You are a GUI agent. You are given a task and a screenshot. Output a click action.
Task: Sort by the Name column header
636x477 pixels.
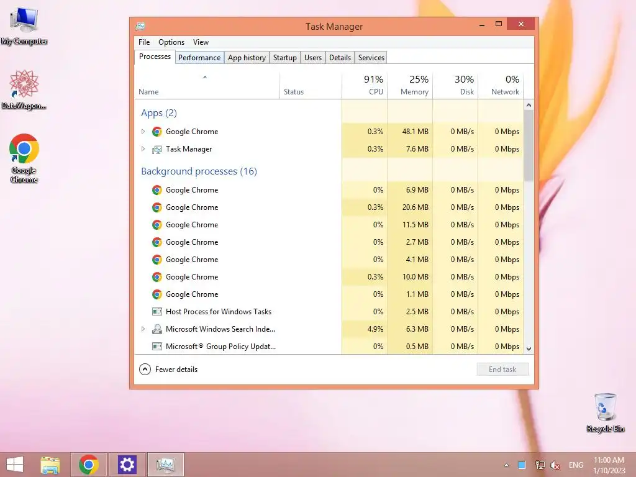[207, 86]
